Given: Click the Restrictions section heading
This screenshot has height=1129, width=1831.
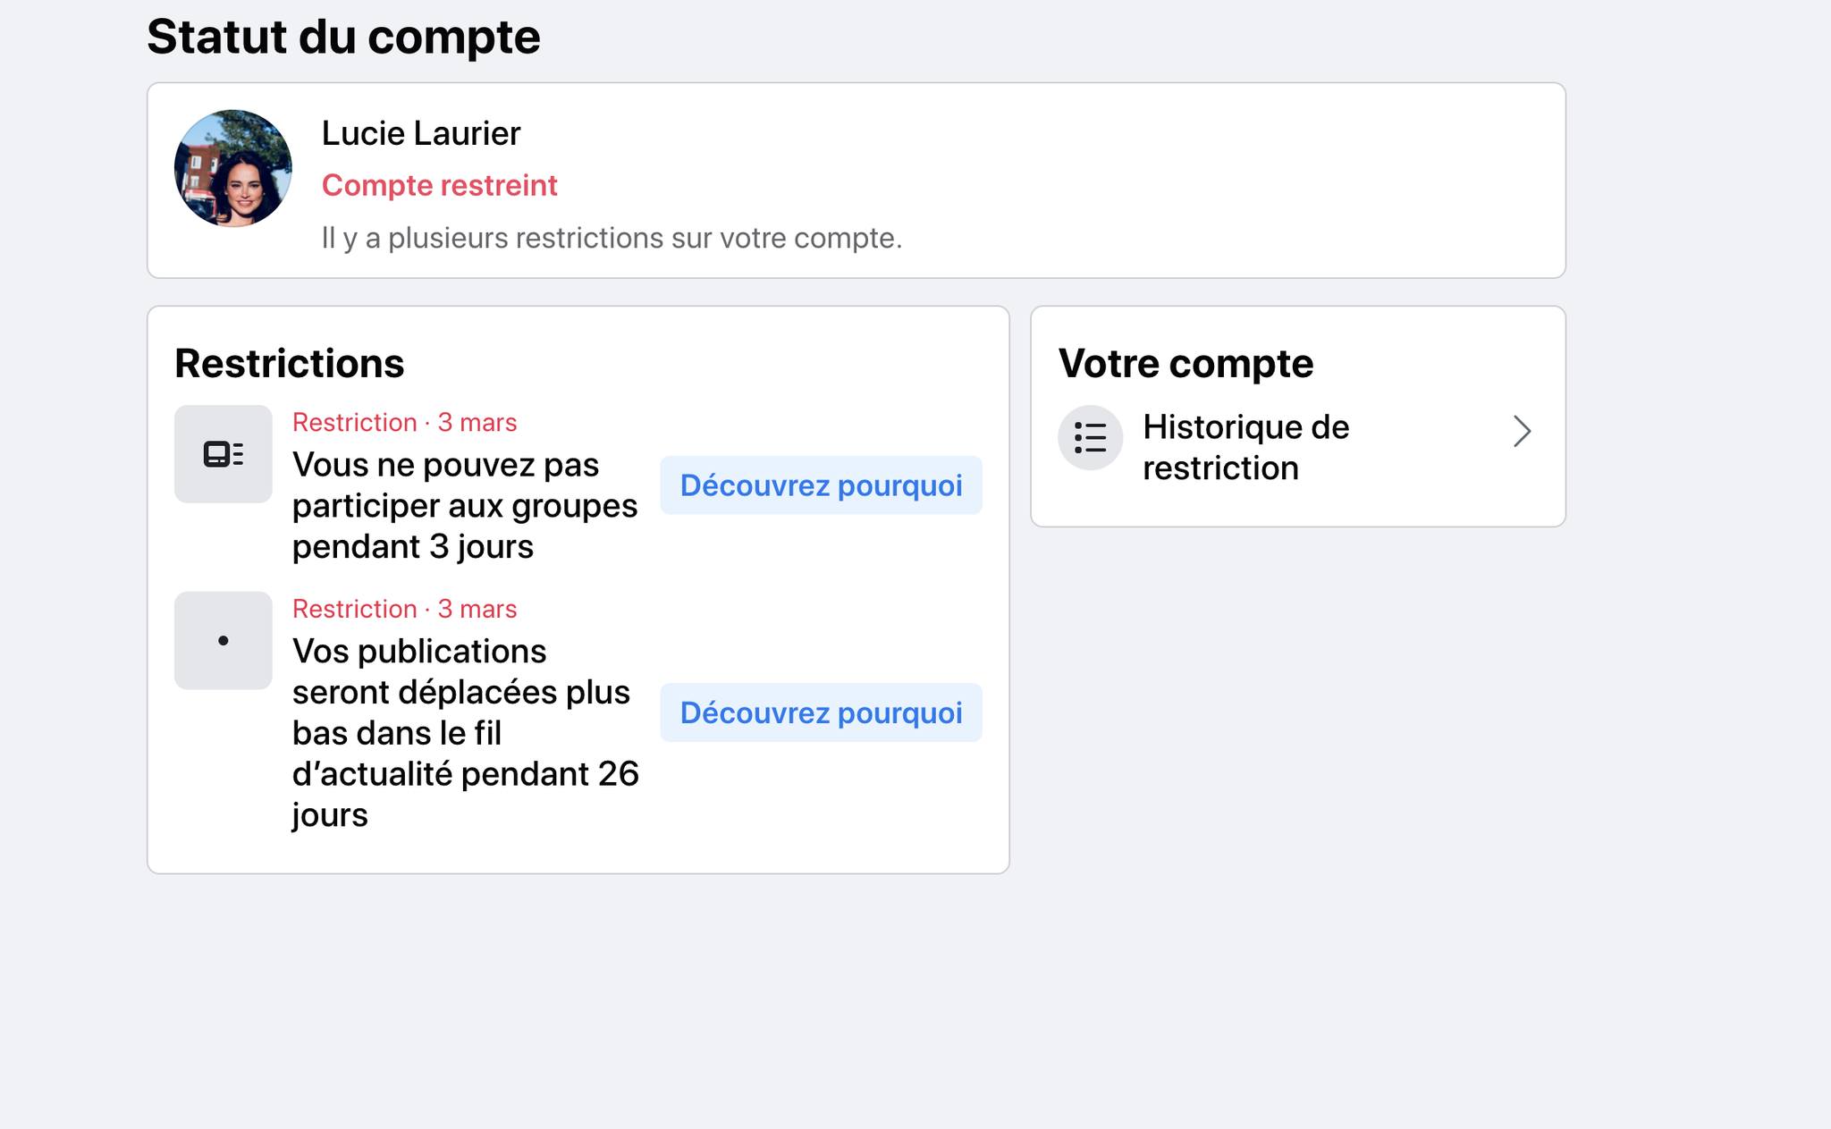Looking at the screenshot, I should coord(289,363).
